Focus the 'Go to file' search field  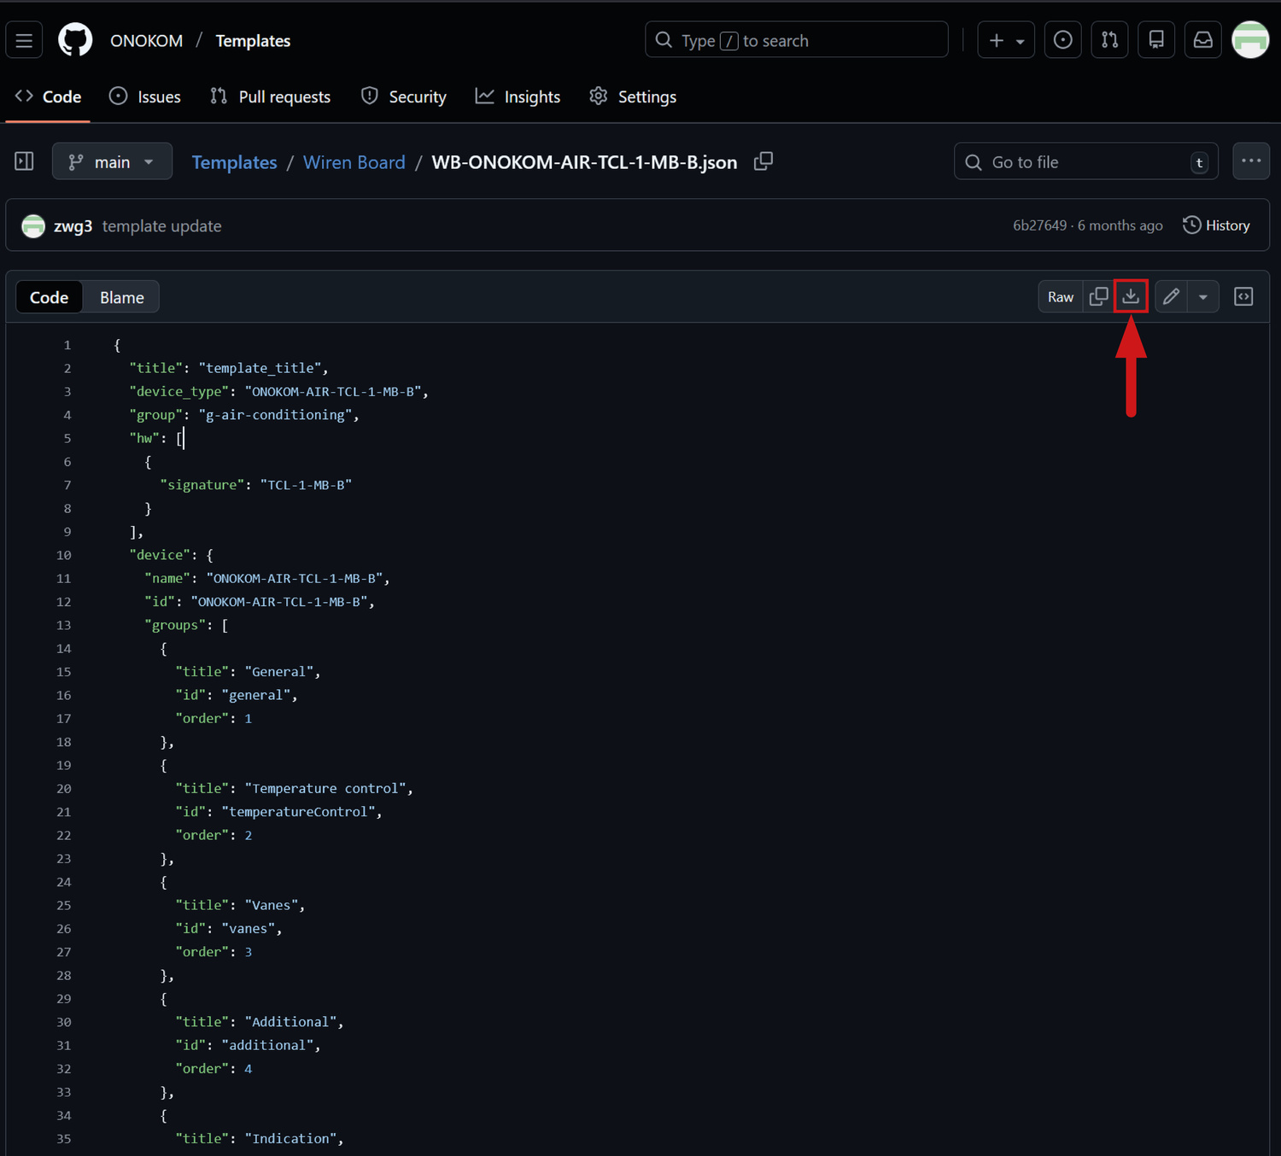[x=1085, y=161]
